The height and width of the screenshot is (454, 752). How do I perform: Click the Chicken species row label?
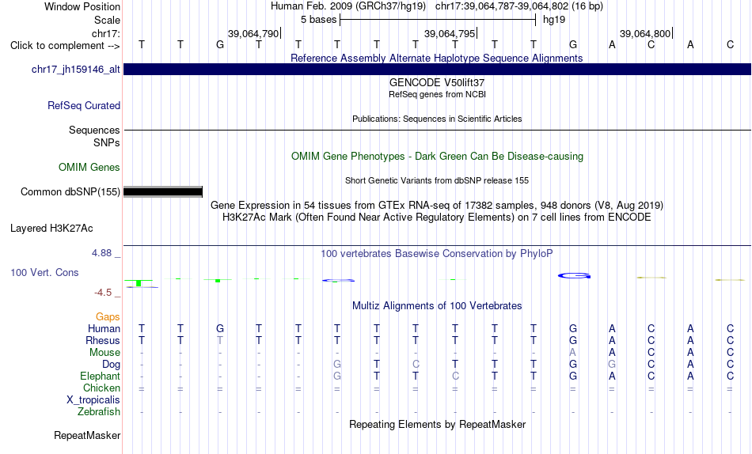101,388
